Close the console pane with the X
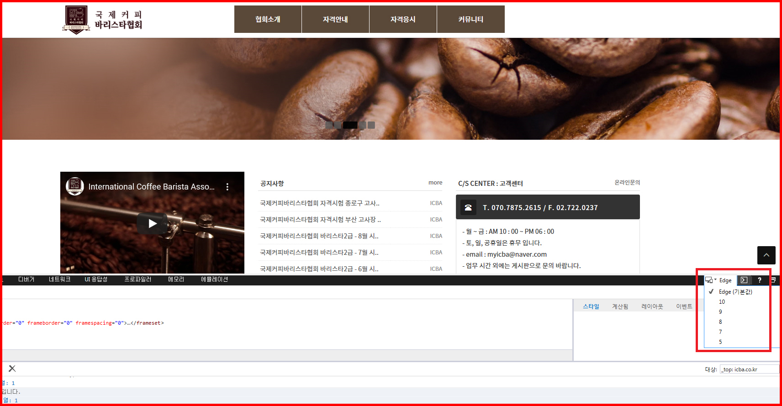Viewport: 782px width, 406px height. 12,369
